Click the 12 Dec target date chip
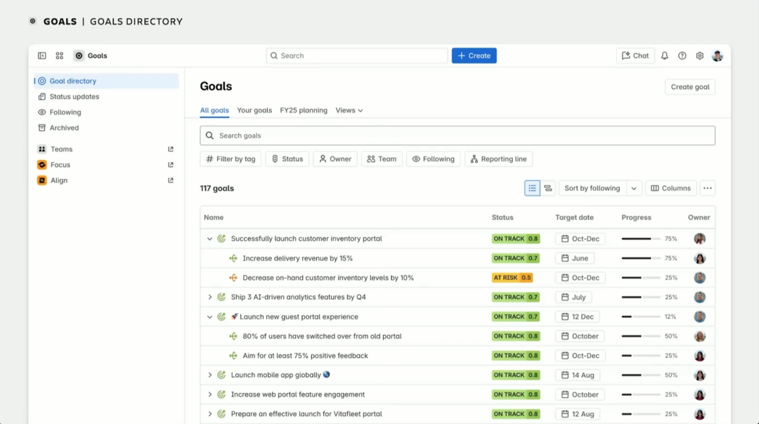The image size is (759, 424). pyautogui.click(x=578, y=317)
